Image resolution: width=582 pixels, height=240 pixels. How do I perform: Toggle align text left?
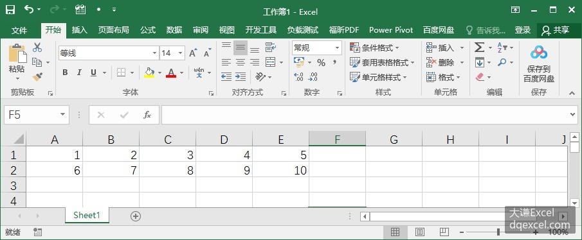tap(226, 62)
